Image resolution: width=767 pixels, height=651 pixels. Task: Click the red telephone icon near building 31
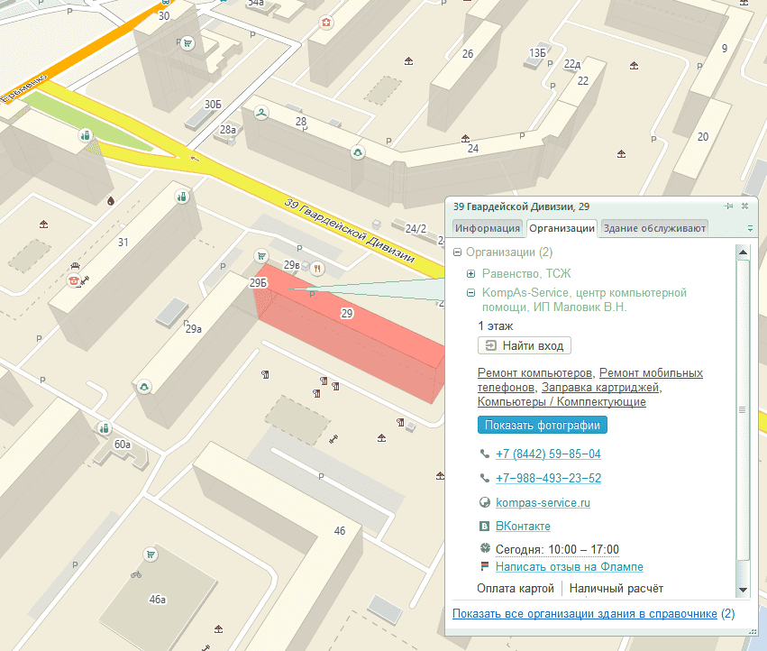[74, 280]
